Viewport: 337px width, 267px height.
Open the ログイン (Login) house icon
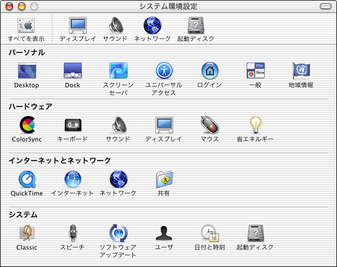point(210,70)
